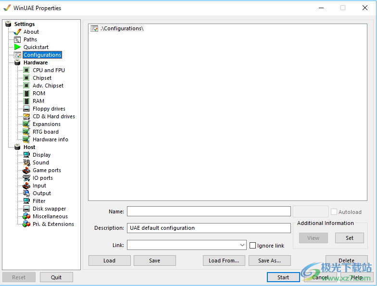Click the Save button
377x286 pixels.
click(x=155, y=261)
